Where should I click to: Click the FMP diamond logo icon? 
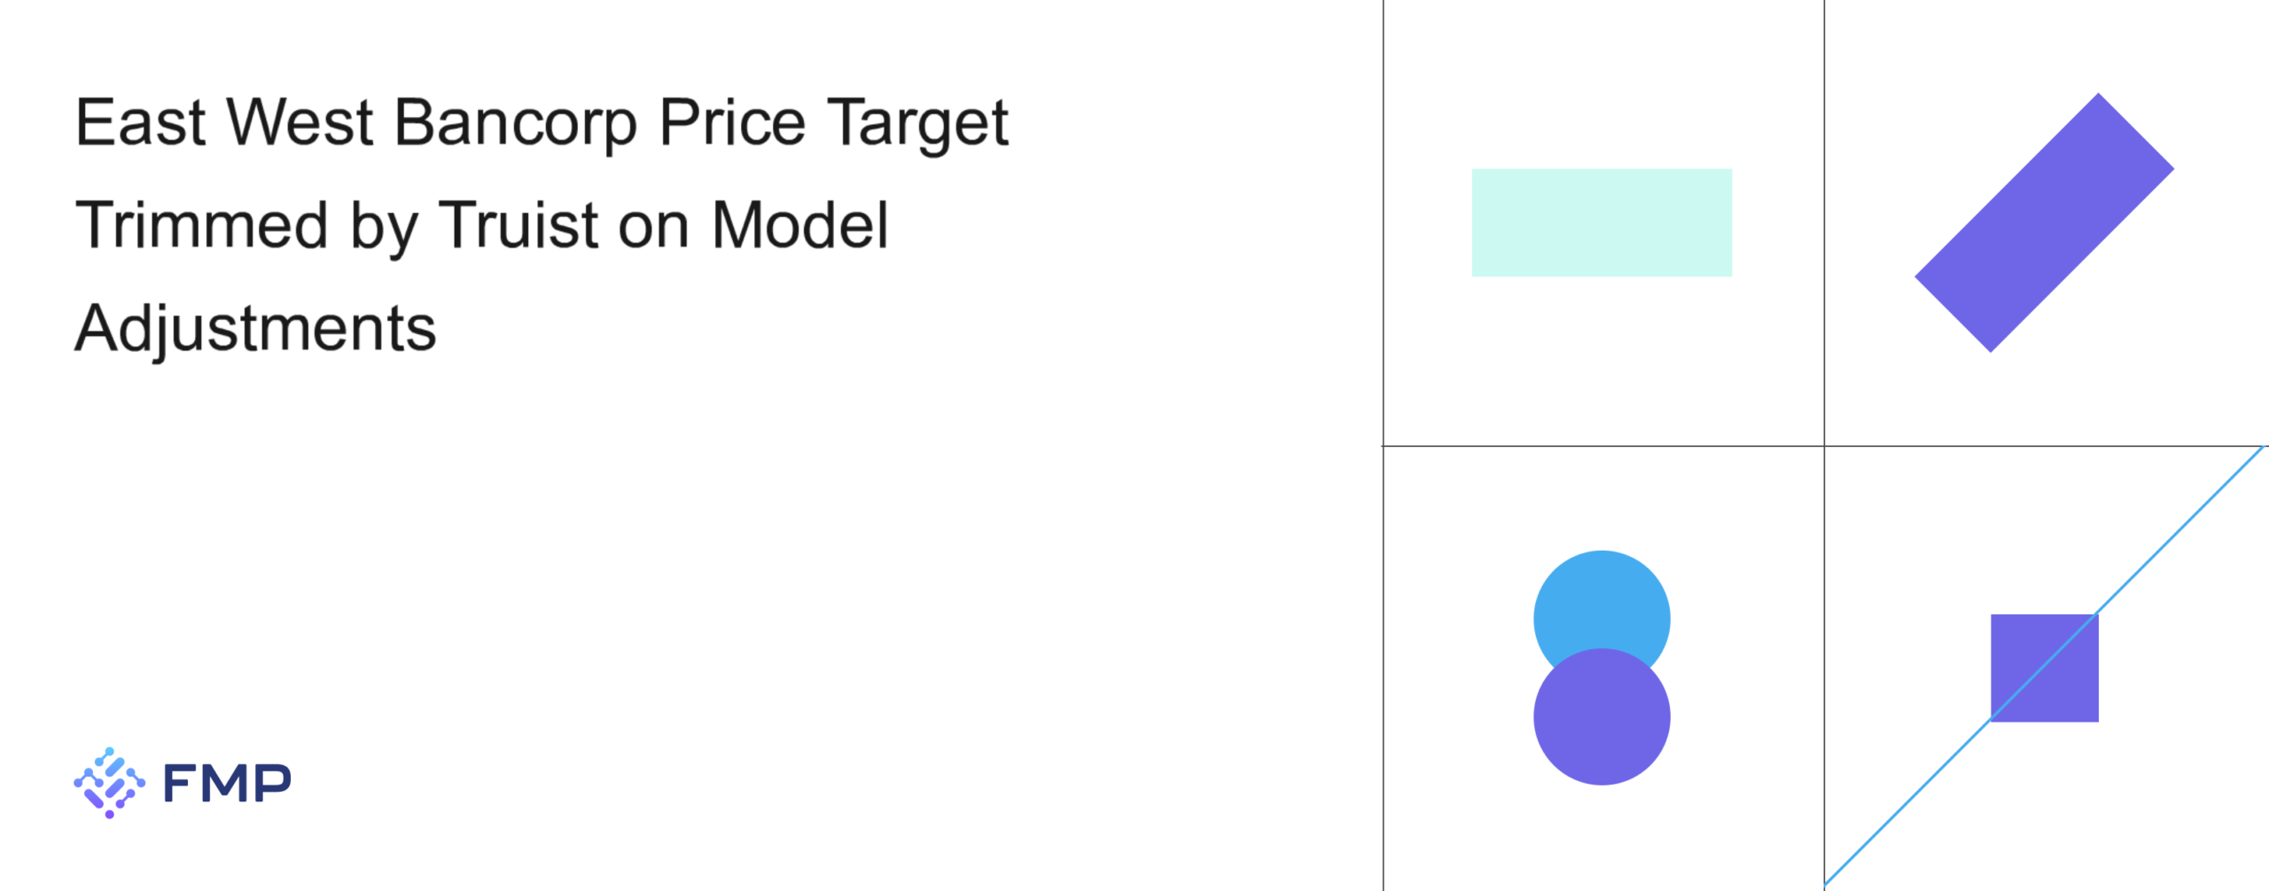tap(109, 783)
